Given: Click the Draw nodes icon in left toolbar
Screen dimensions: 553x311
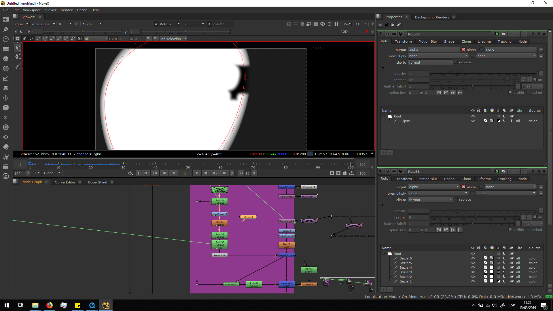Looking at the screenshot, I should (x=6, y=29).
